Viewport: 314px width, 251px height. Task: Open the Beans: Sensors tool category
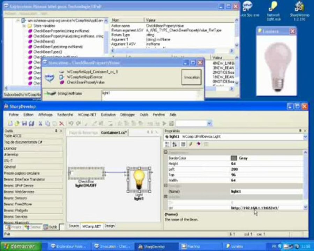(33, 198)
